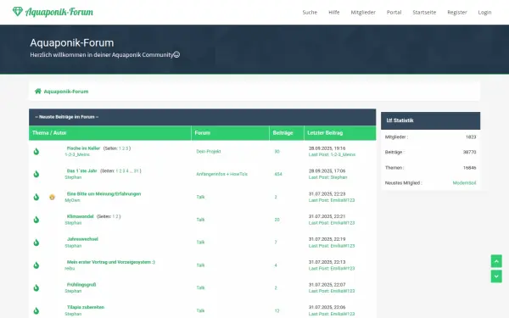This screenshot has width=509, height=318.
Task: Open Last Post: 1-2-3_Meins link
Action: coord(332,155)
